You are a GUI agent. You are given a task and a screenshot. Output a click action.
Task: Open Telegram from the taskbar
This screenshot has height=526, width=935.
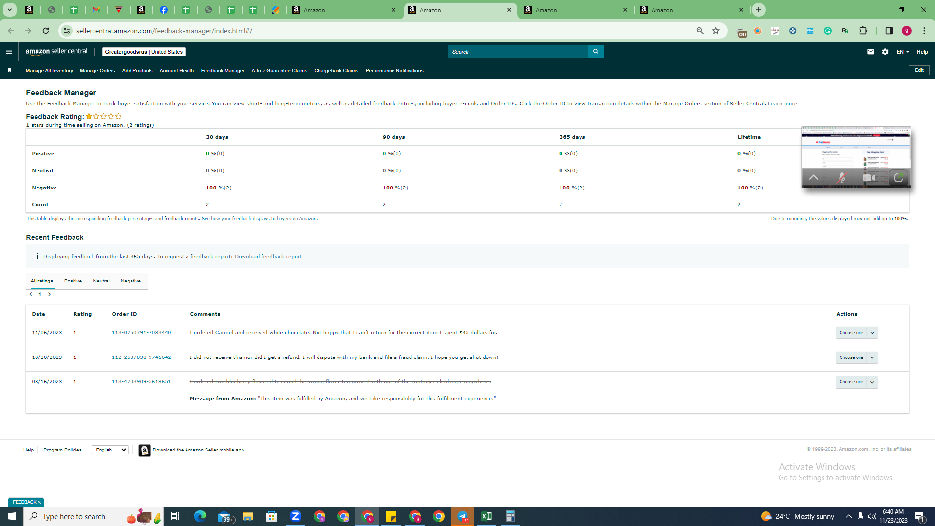(x=463, y=516)
